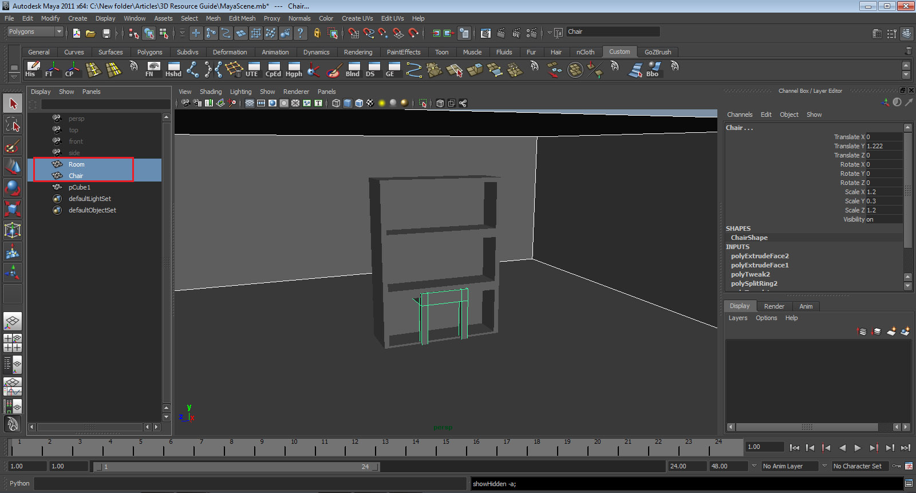
Task: Toggle the viewport grid display
Action: tap(250, 103)
